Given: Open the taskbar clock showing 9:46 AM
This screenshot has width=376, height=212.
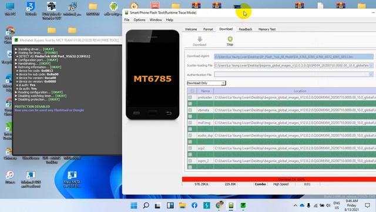Looking at the screenshot, I should click(x=352, y=206).
